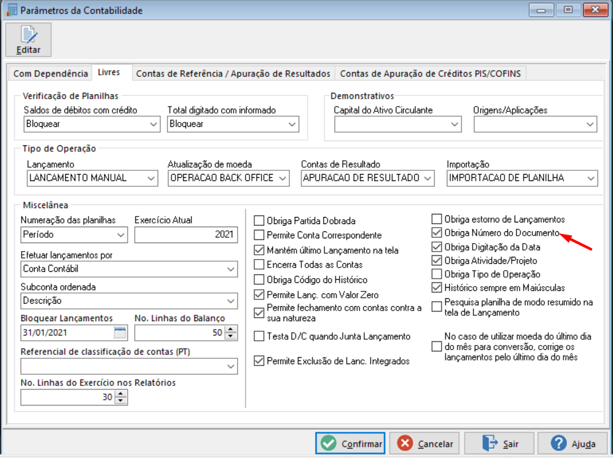The image size is (613, 458).
Task: Click the Sair exit button
Action: pyautogui.click(x=500, y=444)
